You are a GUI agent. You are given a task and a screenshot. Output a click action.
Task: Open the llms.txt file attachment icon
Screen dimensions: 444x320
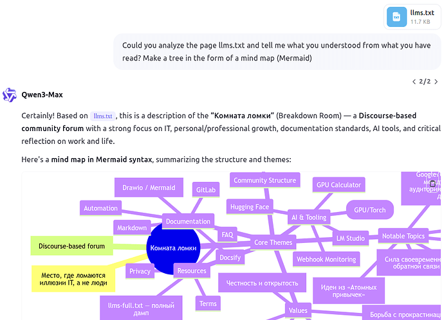396,17
